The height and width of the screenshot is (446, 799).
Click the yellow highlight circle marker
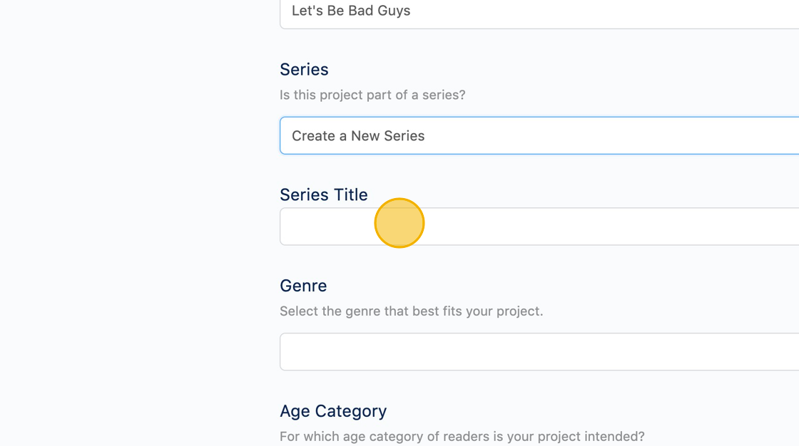tap(399, 223)
